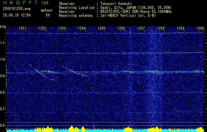
Task: Click the Observer label
Action: pyautogui.click(x=67, y=4)
